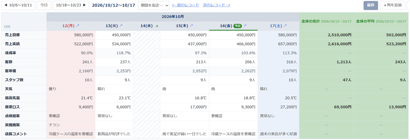This screenshot has height=140, width=410.
Task: Open the 12(月) record arrow icon
Action: [x=78, y=26]
